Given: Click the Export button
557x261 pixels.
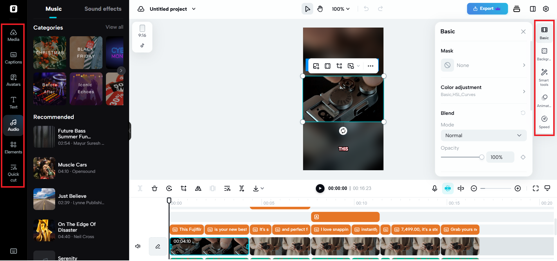Looking at the screenshot, I should point(487,8).
